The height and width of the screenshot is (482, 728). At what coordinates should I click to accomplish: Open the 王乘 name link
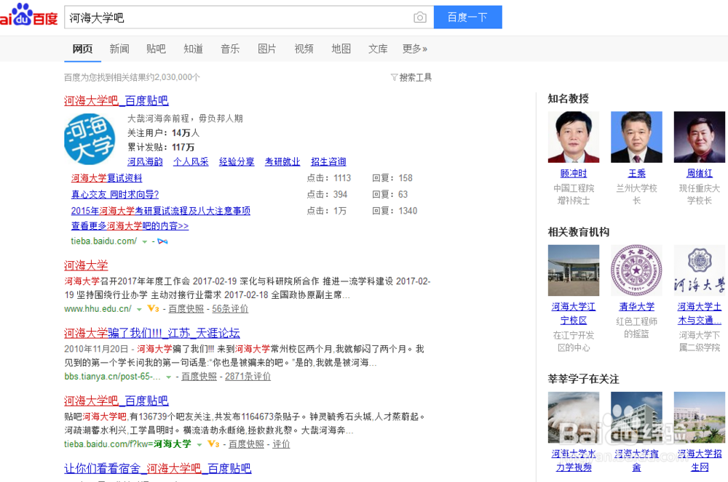pyautogui.click(x=636, y=173)
